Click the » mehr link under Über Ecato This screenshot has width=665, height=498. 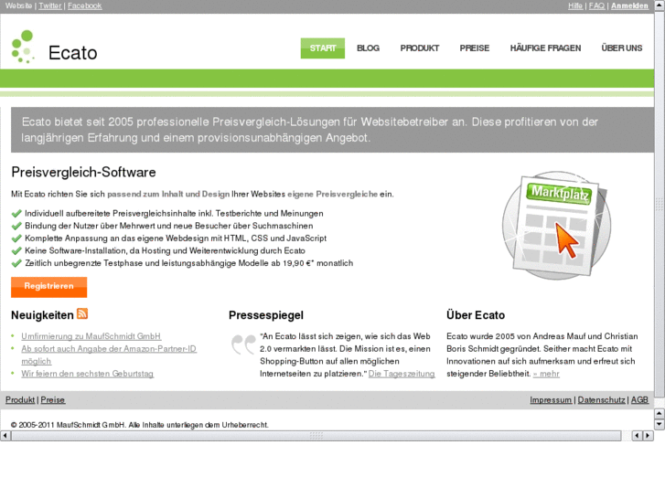(546, 374)
